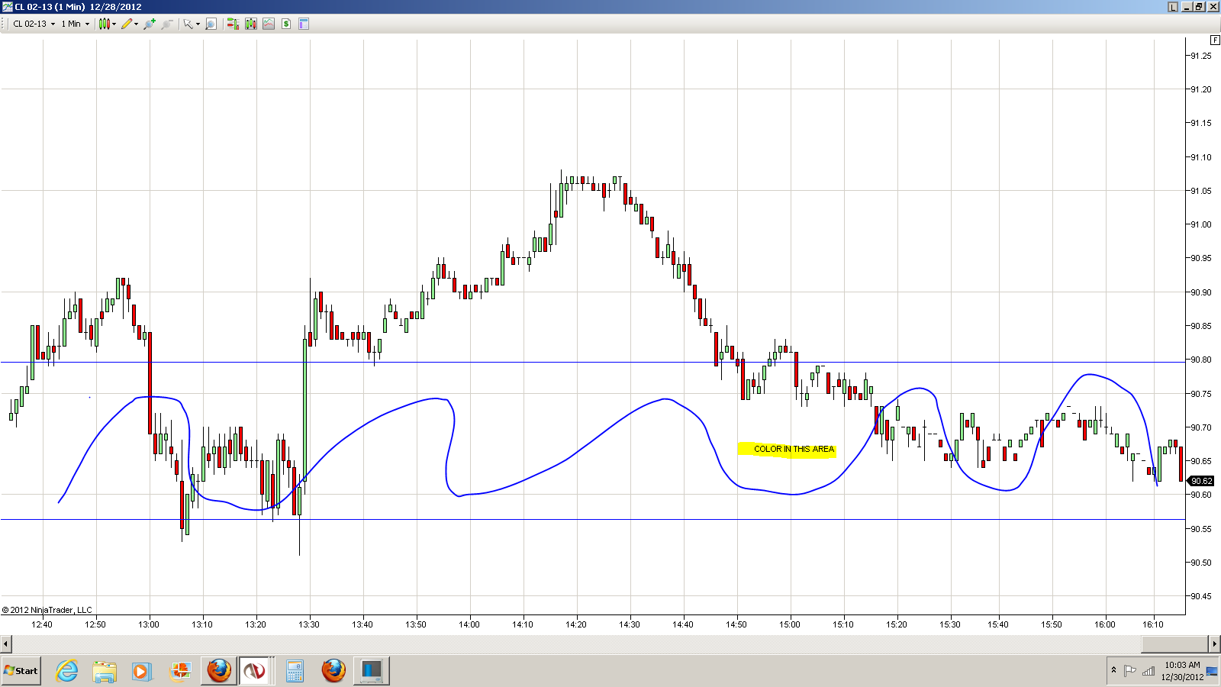This screenshot has height=687, width=1221.
Task: Expand the arrow beside the chart style icon
Action: pos(114,24)
